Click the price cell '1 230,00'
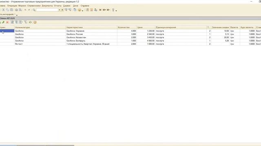The width and height of the screenshot is (261, 146). (146, 31)
